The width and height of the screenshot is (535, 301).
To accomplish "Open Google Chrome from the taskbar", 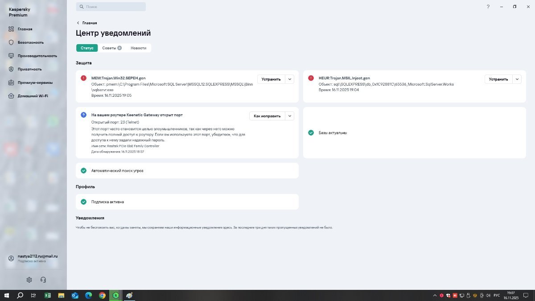I will 102,295.
